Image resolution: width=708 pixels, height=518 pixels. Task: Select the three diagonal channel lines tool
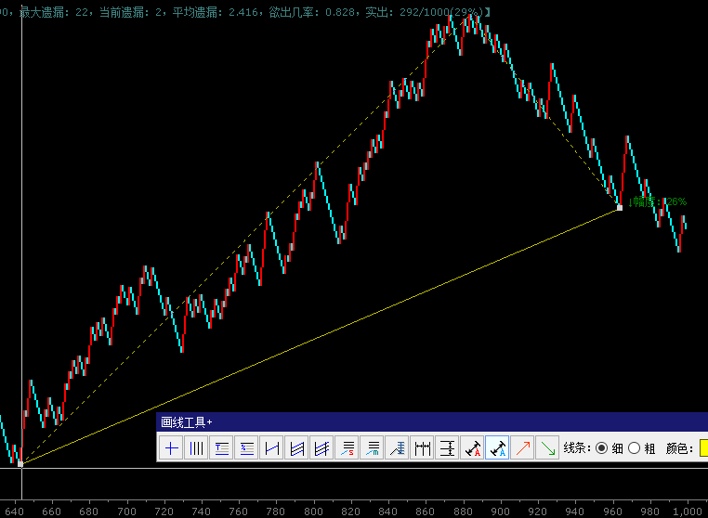click(321, 448)
